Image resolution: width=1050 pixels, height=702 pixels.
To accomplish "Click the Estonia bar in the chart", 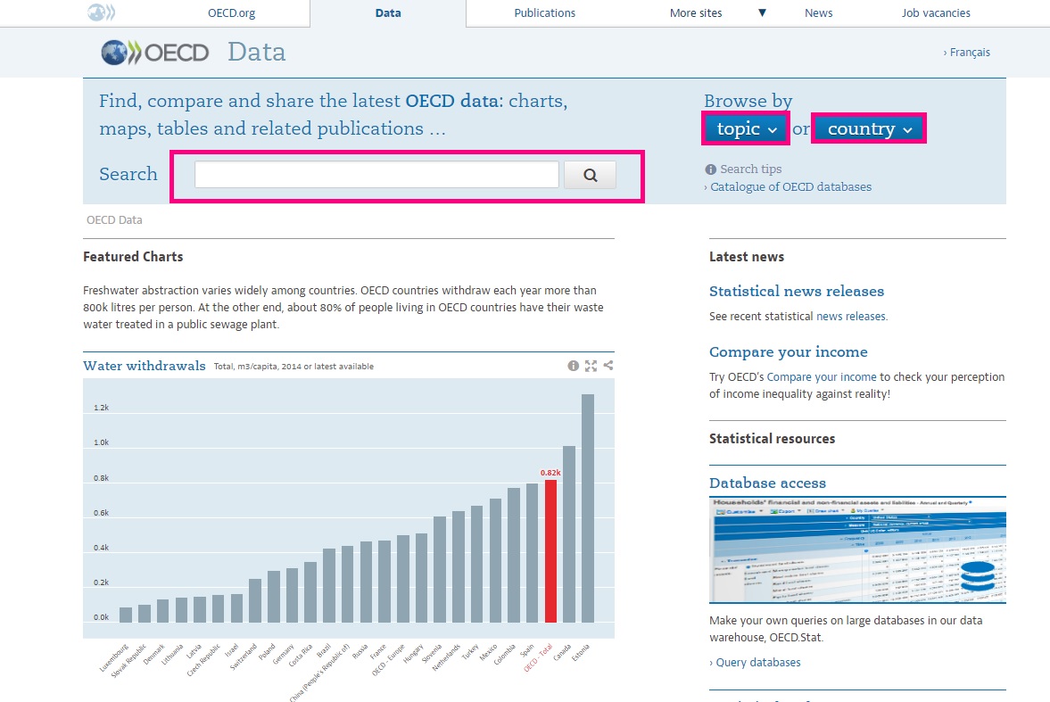I will coord(587,508).
